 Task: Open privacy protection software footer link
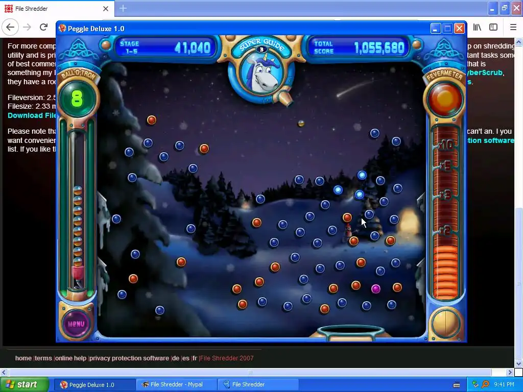click(x=129, y=358)
